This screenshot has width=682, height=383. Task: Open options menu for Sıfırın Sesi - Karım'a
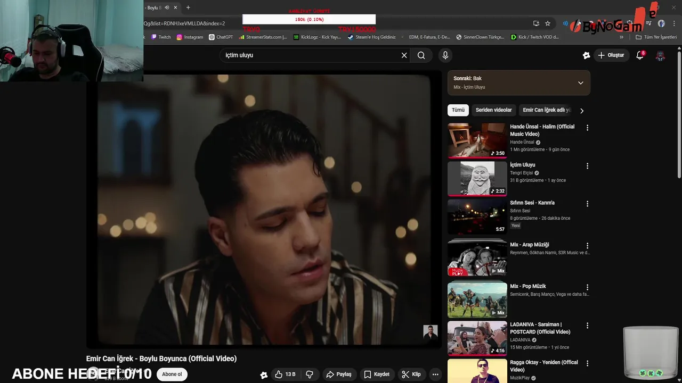click(x=587, y=204)
